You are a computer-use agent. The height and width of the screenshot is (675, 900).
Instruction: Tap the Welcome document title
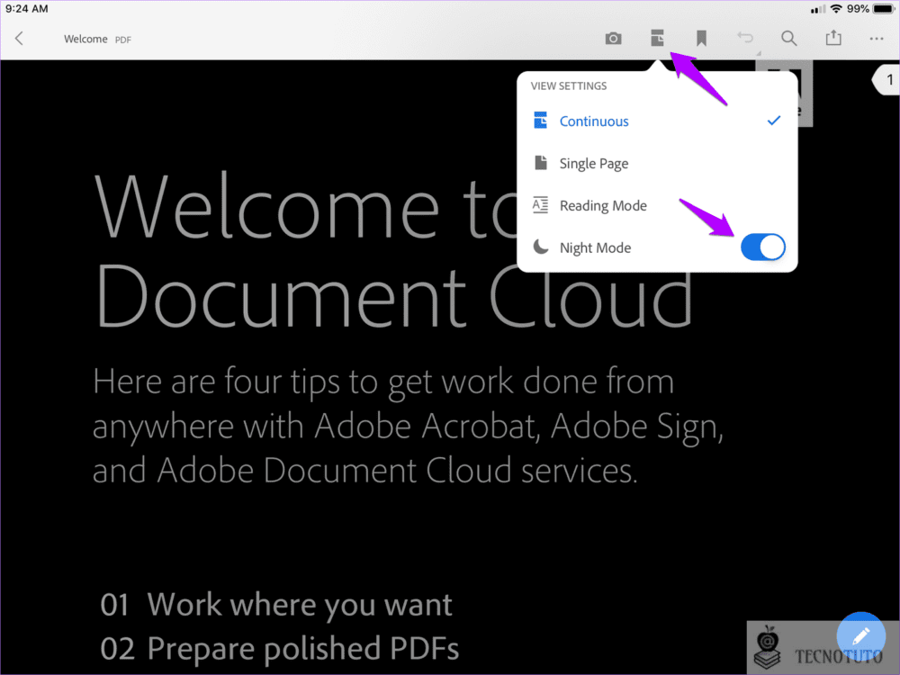(x=85, y=39)
